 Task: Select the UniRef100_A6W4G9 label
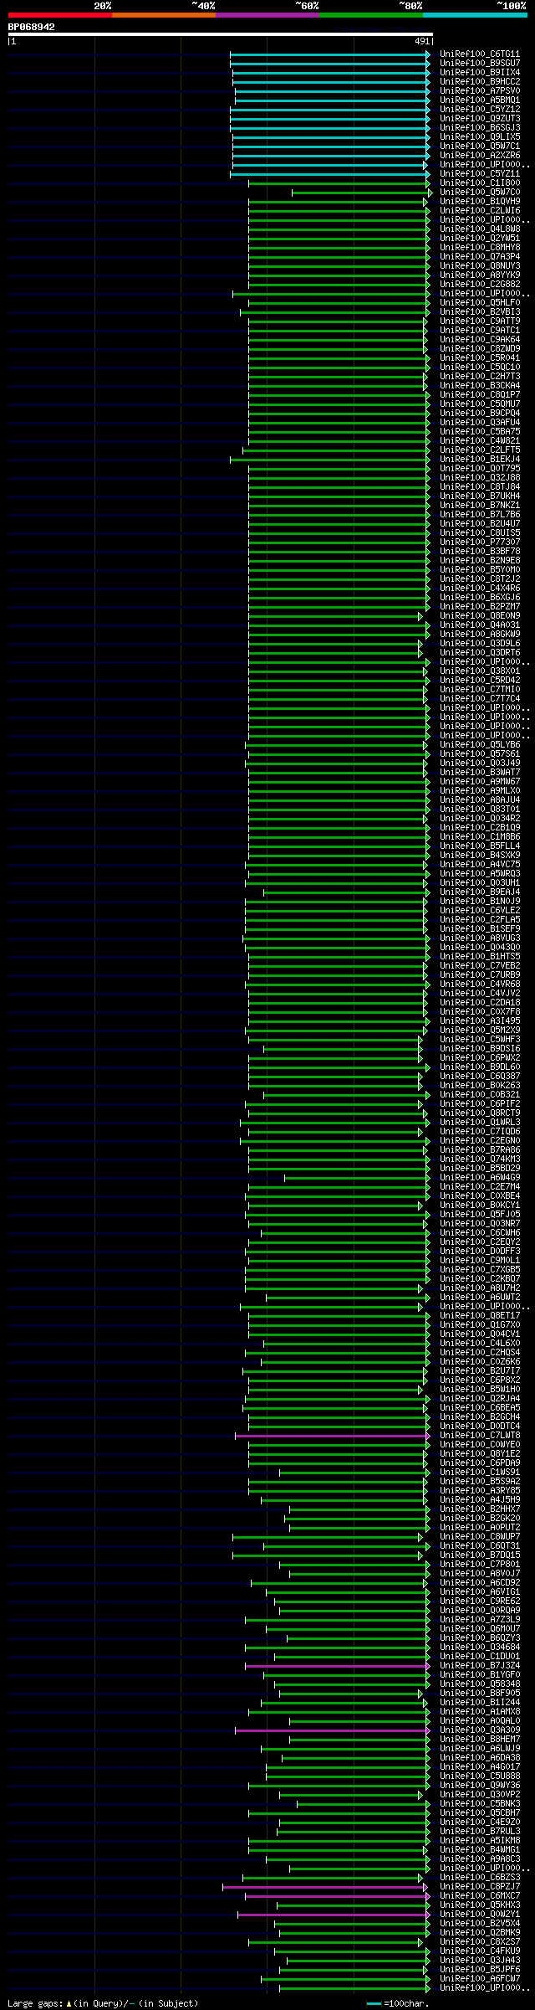point(480,1178)
